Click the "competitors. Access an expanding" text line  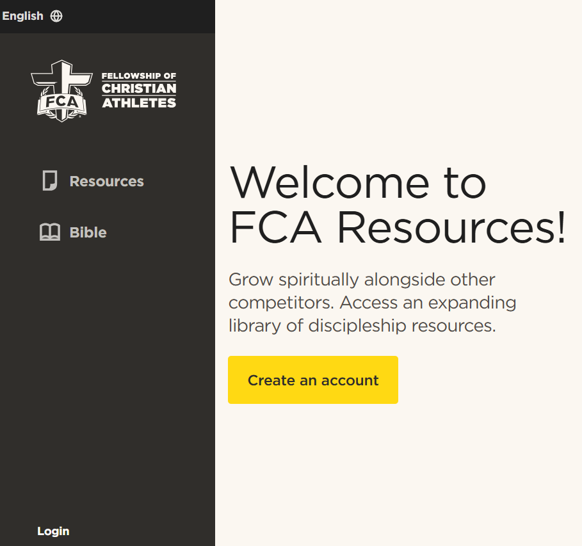coord(372,303)
